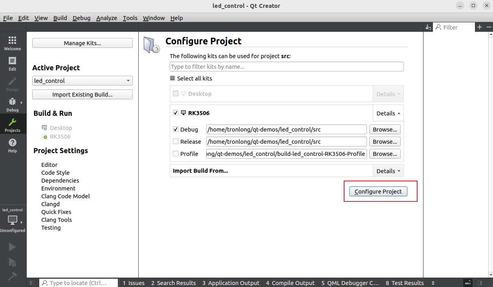Viewport: 493px width, 287px height.
Task: Click the Desktop kit monitor icon
Action: [183, 93]
